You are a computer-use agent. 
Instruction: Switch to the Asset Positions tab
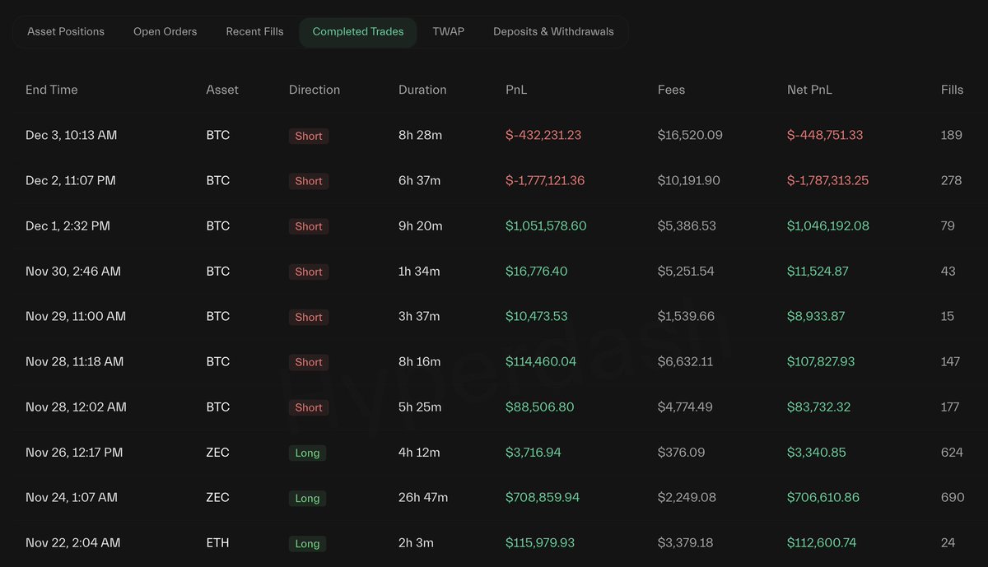tap(66, 32)
